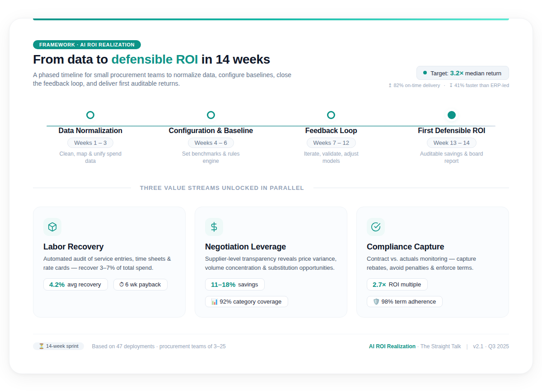Select the Configuration & Baseline timeline marker
This screenshot has height=392, width=542.
click(x=211, y=115)
